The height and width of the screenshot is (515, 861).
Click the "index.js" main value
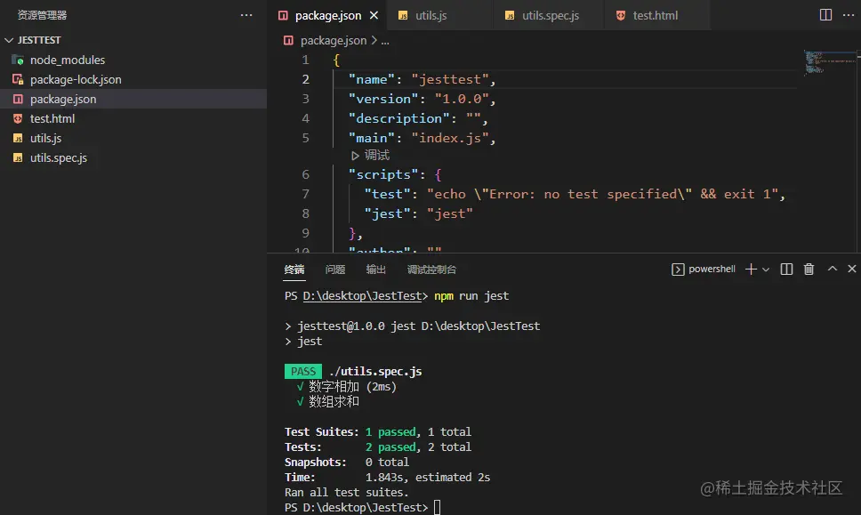click(450, 138)
